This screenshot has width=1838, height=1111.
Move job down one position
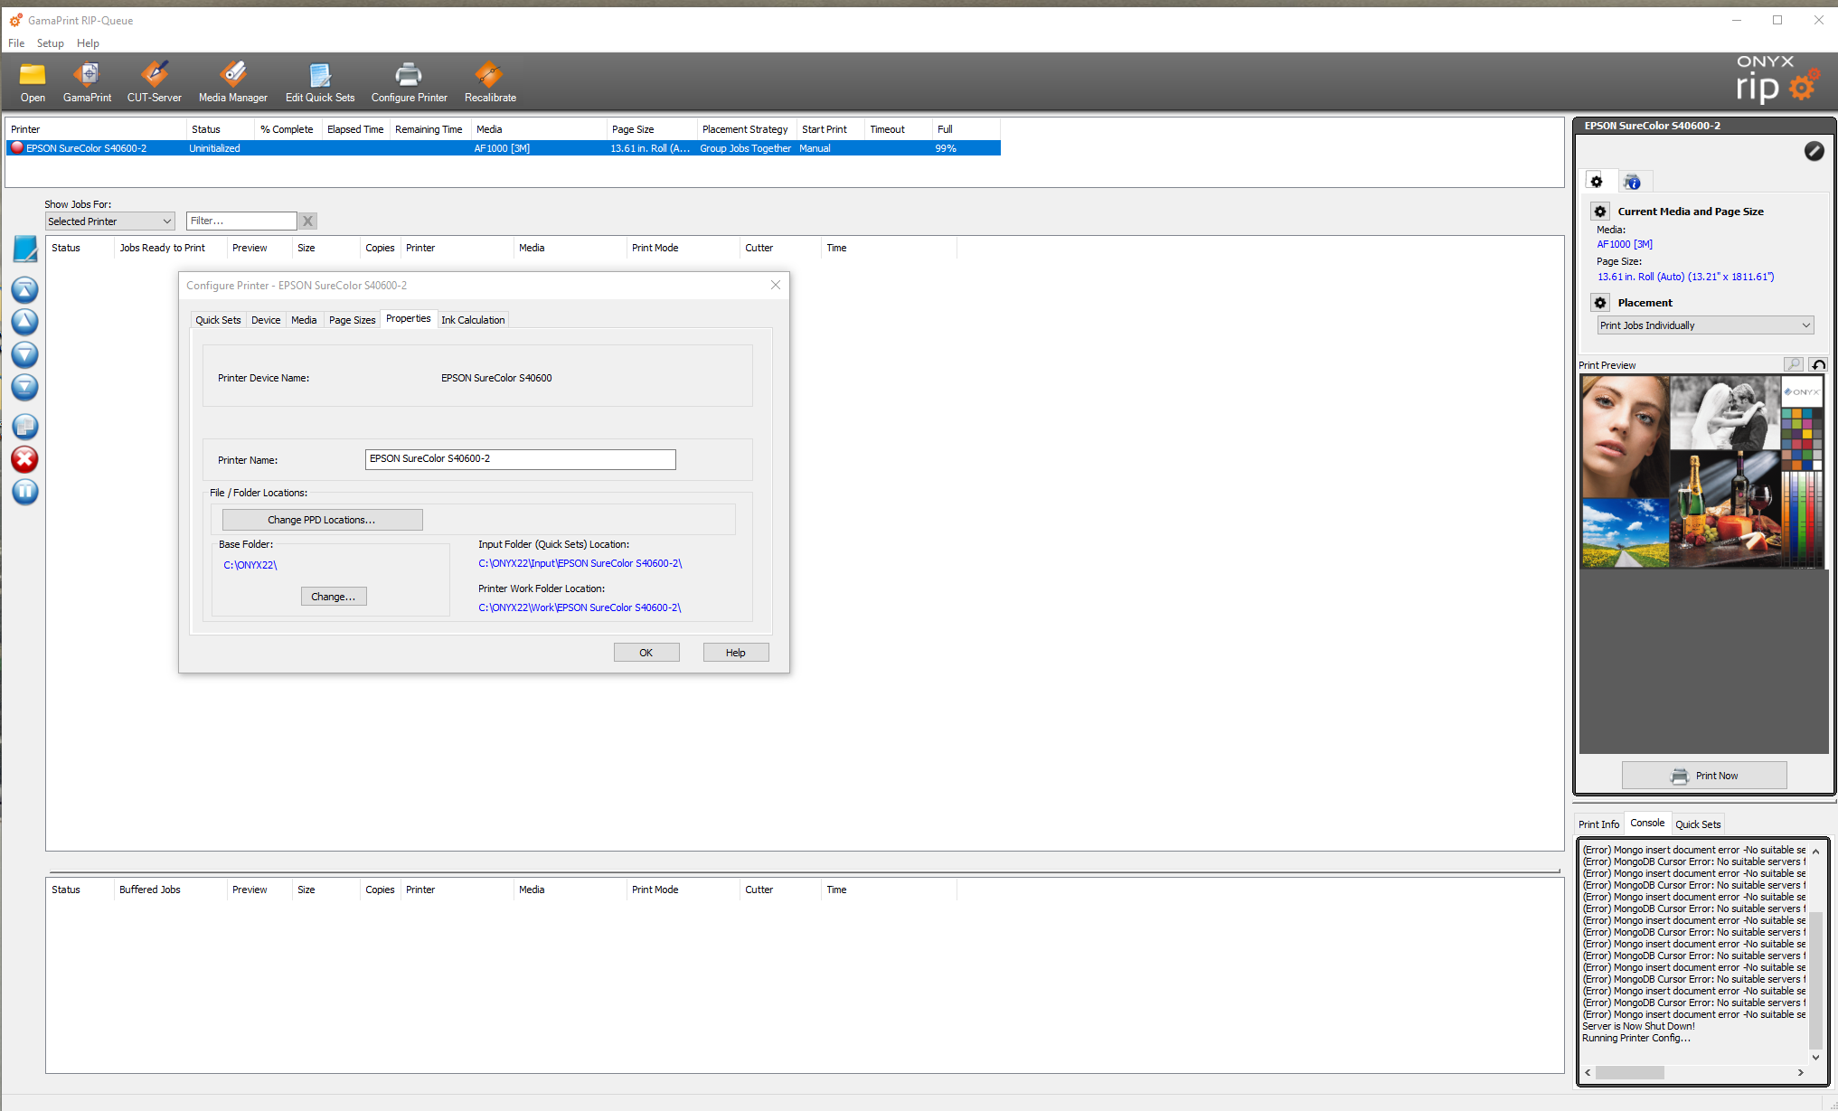pyautogui.click(x=24, y=354)
